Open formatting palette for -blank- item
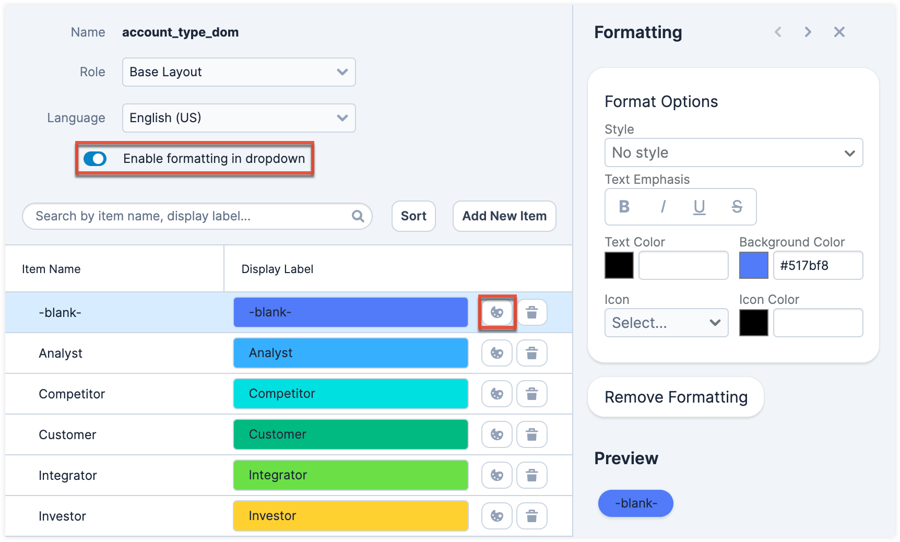Image resolution: width=900 pixels, height=542 pixels. coord(496,313)
